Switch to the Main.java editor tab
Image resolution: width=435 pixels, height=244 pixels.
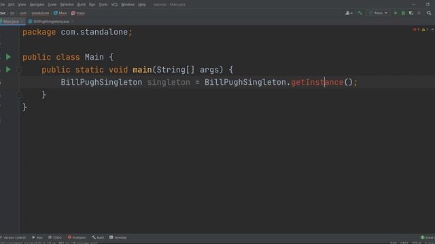[11, 21]
